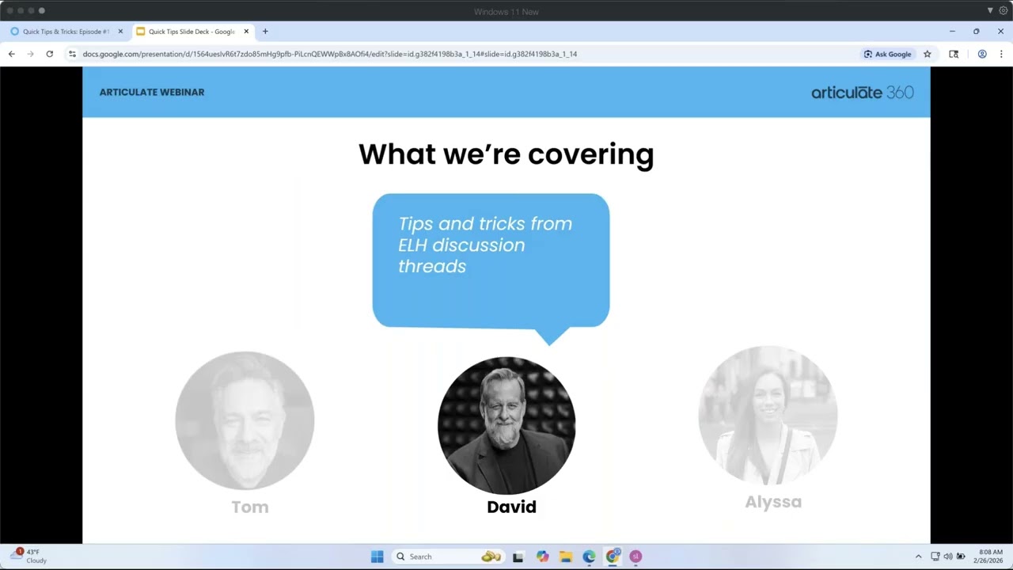Viewport: 1013px width, 570px height.
Task: Open the Chrome profile icon
Action: click(x=982, y=54)
